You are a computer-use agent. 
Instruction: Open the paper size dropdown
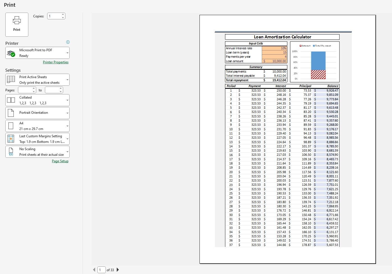click(x=67, y=126)
